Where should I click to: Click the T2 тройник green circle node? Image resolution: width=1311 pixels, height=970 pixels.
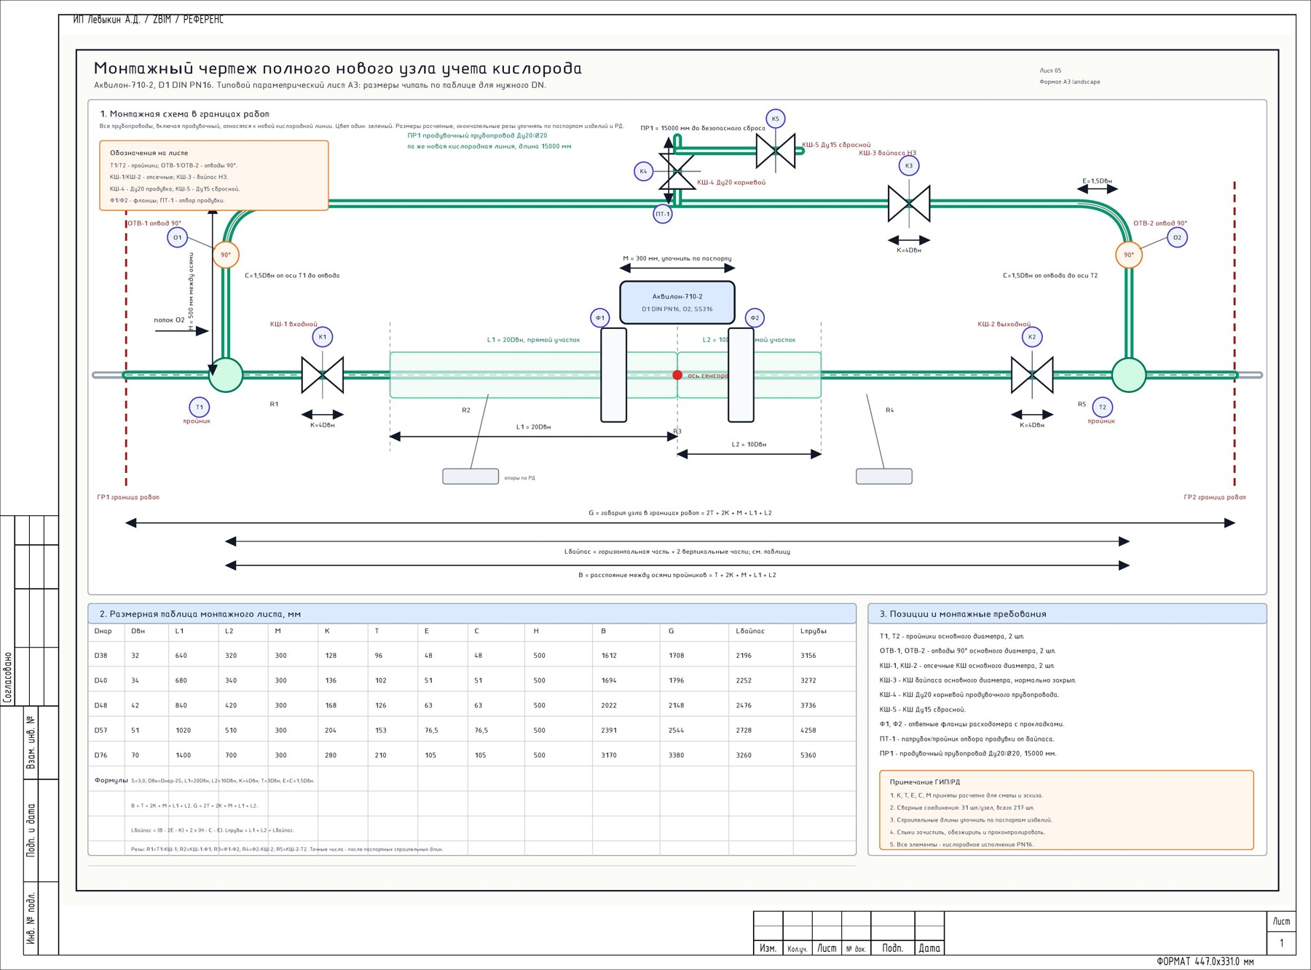(1129, 375)
